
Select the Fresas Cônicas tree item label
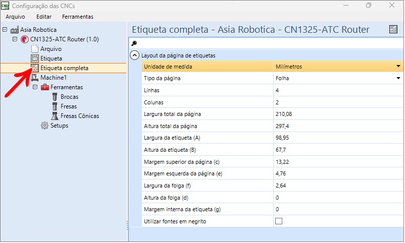(x=80, y=116)
